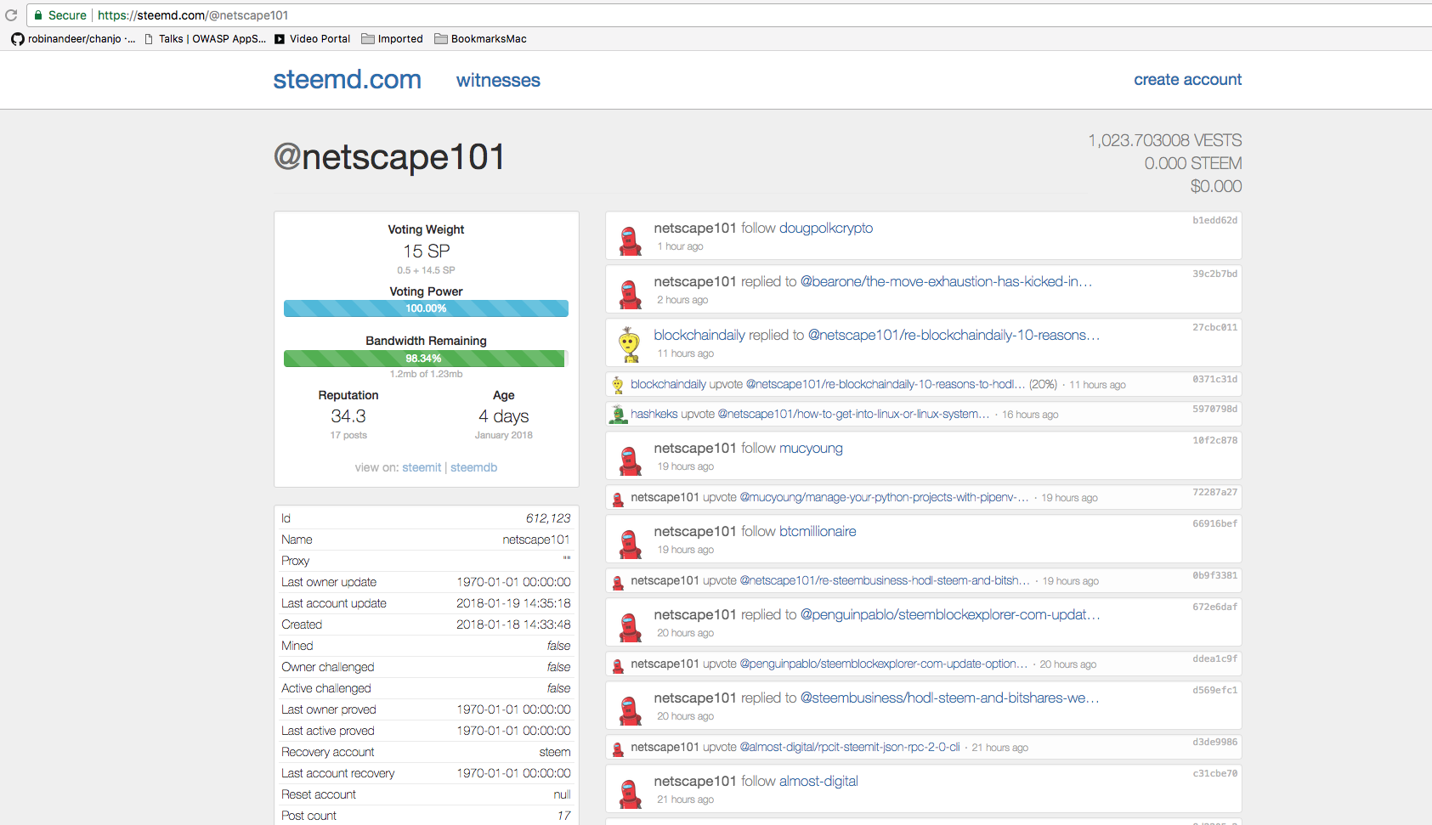This screenshot has width=1432, height=825.
Task: Open transaction hash 27cbc011
Action: pos(1214,327)
